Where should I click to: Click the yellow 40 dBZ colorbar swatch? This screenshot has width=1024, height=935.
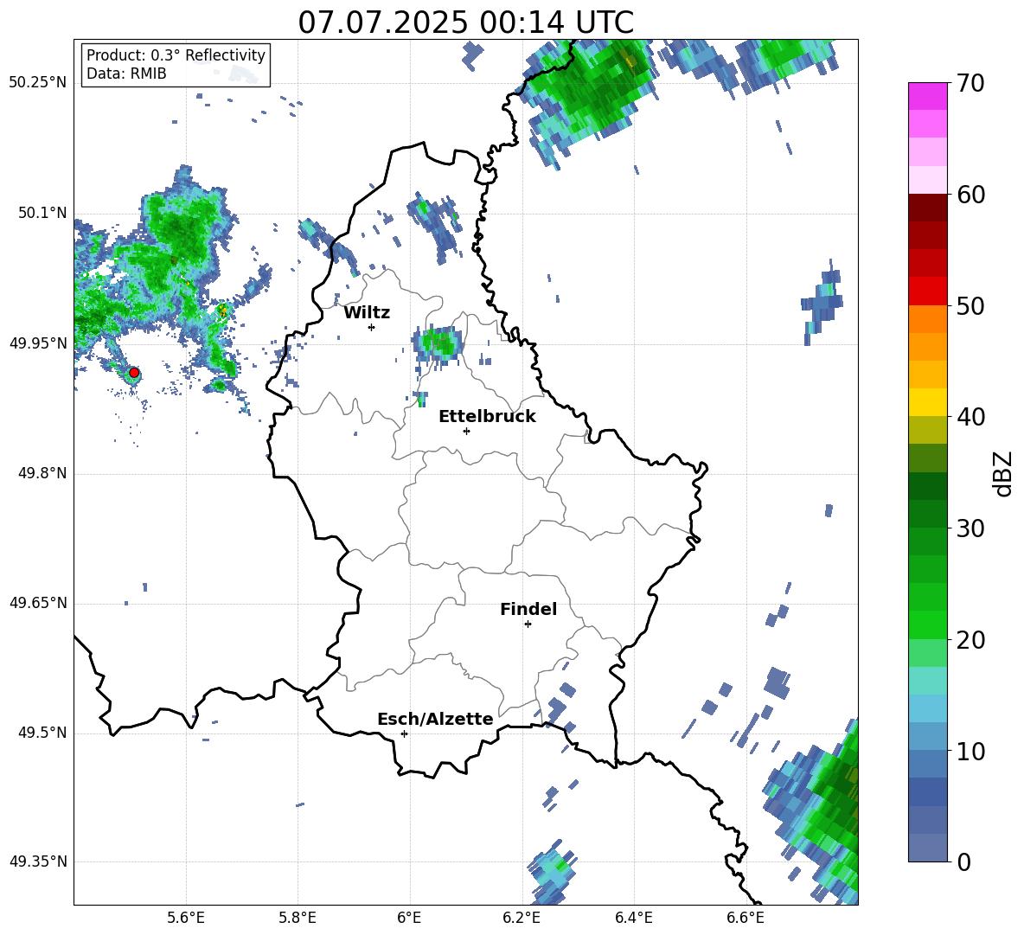coord(928,402)
